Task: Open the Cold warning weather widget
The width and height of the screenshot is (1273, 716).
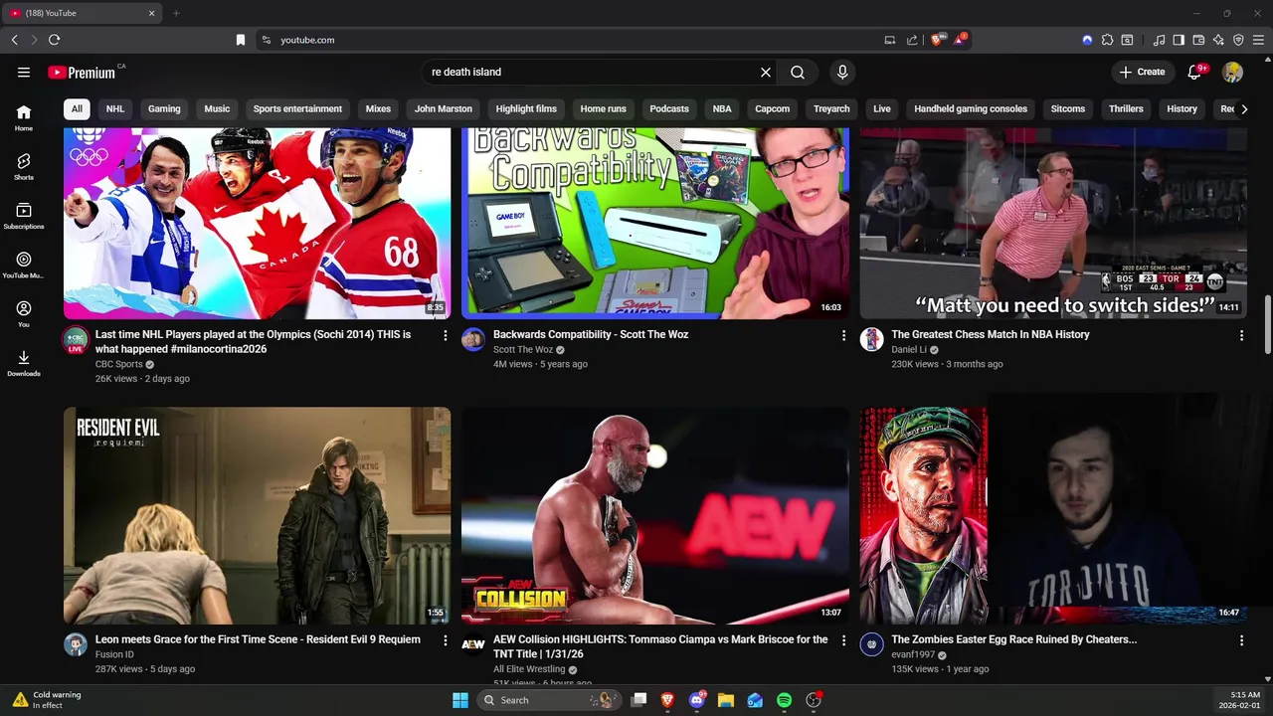Action: (x=48, y=700)
